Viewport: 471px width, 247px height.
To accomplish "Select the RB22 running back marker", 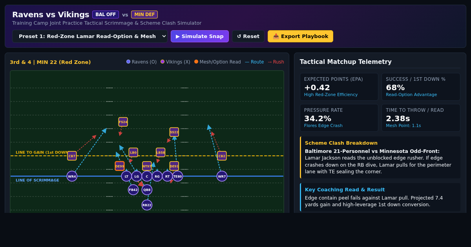I will pos(147,205).
